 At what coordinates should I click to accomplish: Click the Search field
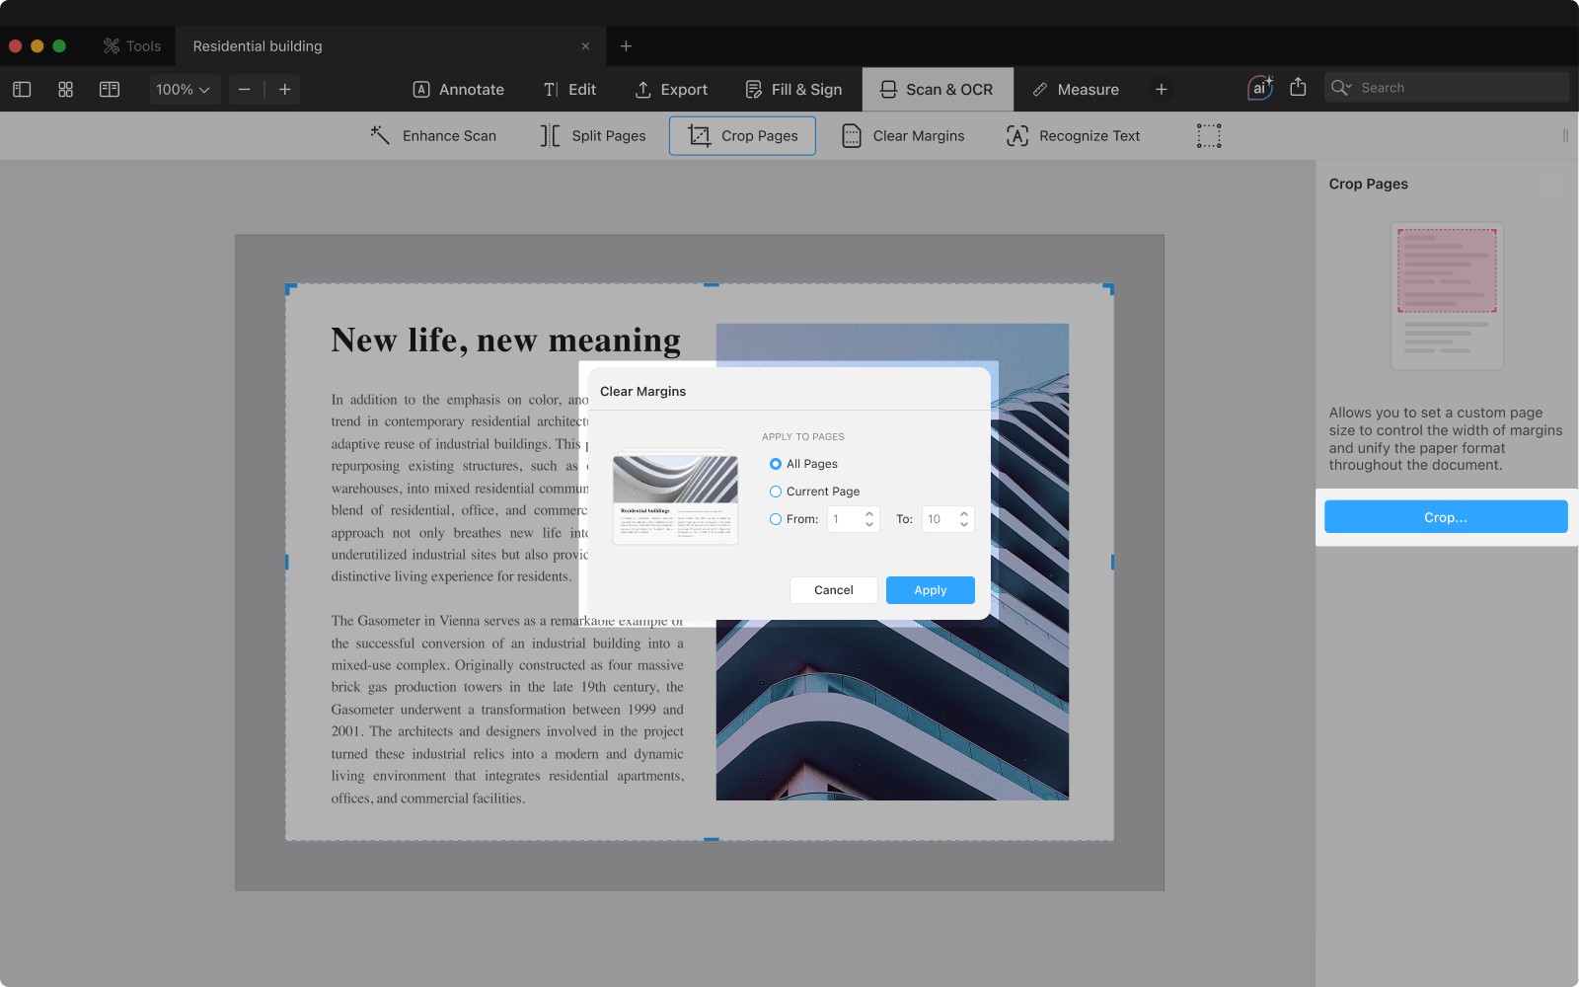click(x=1456, y=88)
